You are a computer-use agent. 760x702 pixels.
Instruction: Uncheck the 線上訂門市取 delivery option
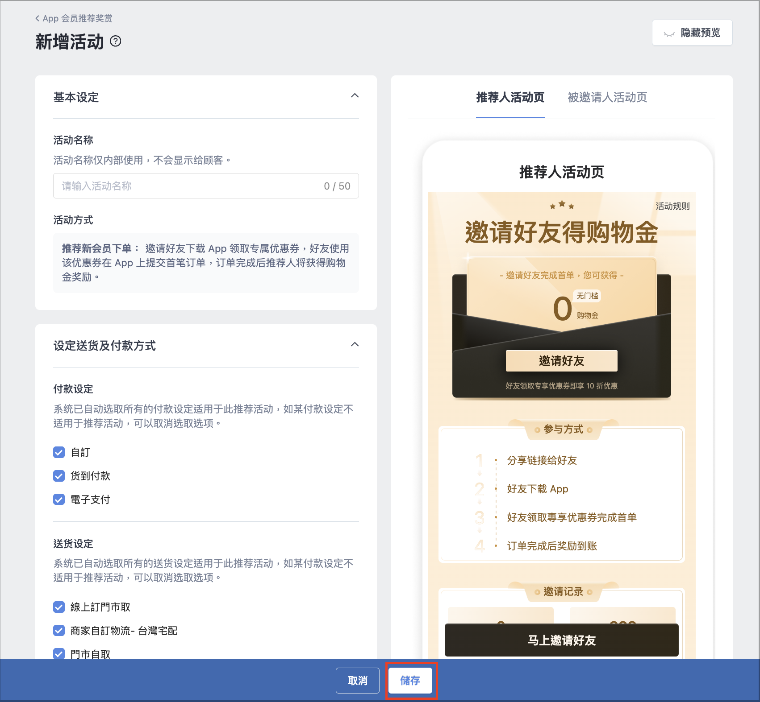(x=59, y=607)
